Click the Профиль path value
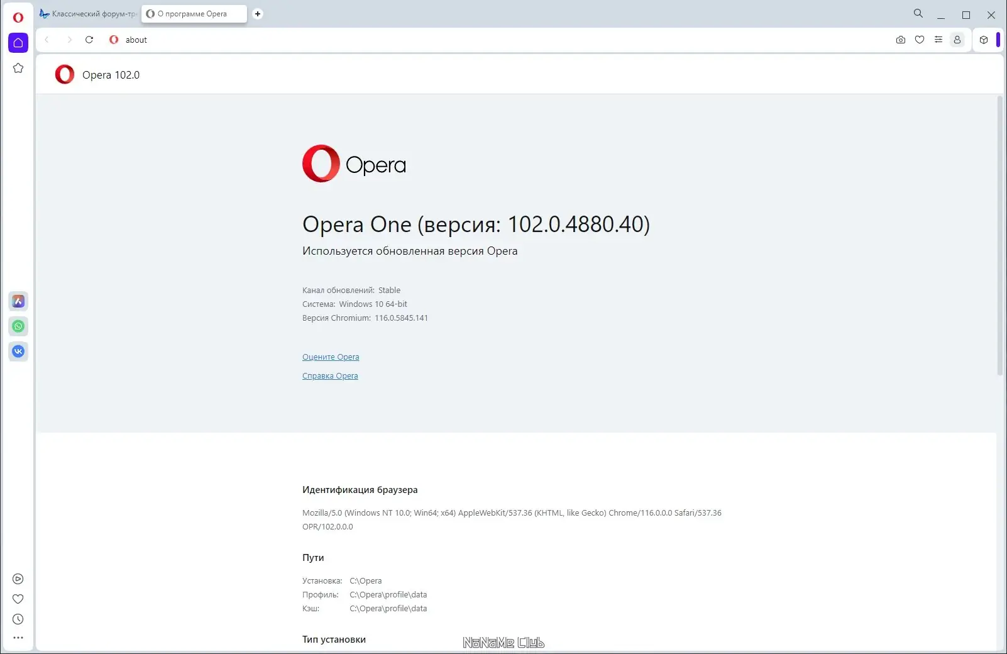1007x654 pixels. pos(388,595)
